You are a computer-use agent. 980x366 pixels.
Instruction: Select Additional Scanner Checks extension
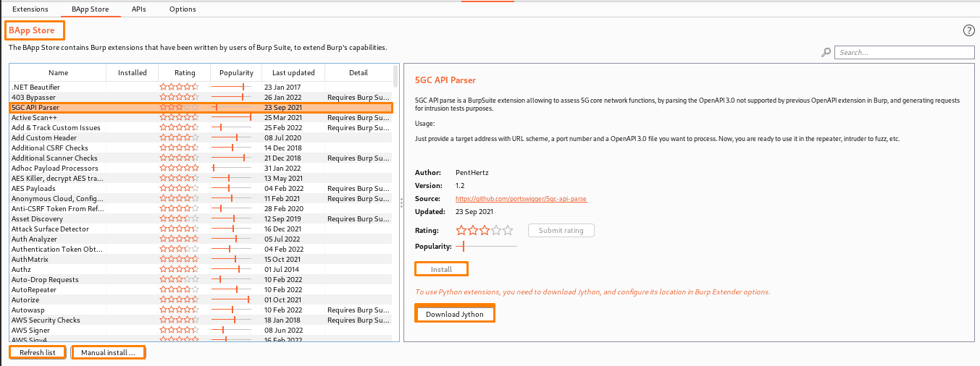201,158
